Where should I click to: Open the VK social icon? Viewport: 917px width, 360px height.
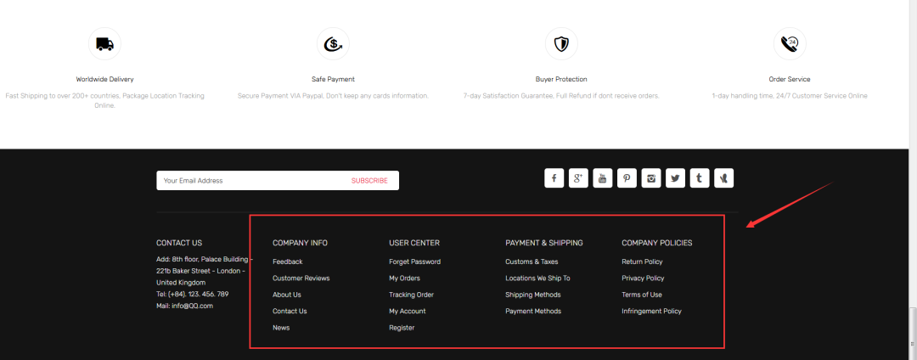(x=724, y=178)
